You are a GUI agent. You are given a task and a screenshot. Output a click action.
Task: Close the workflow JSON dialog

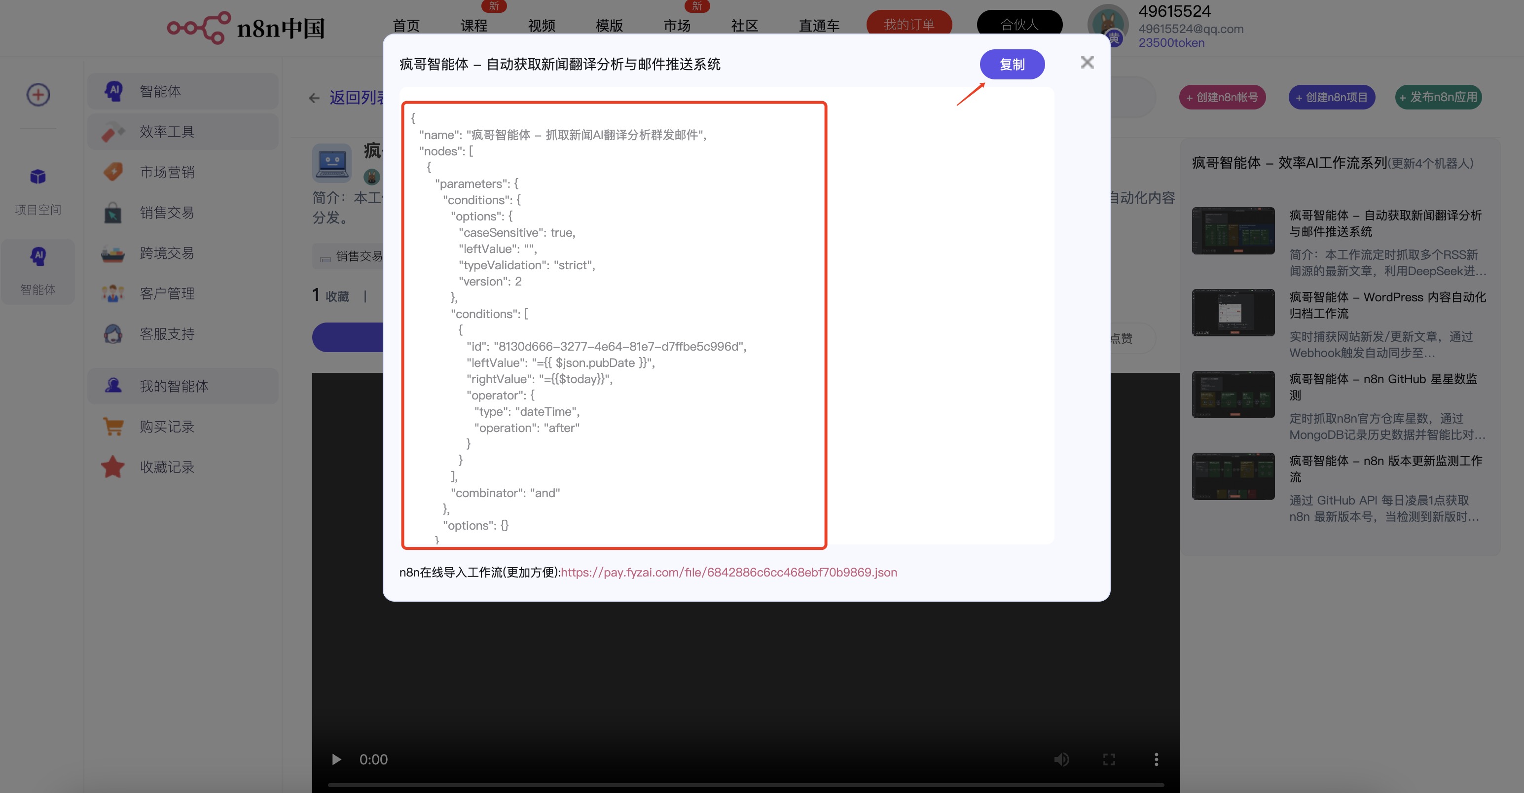[1087, 63]
